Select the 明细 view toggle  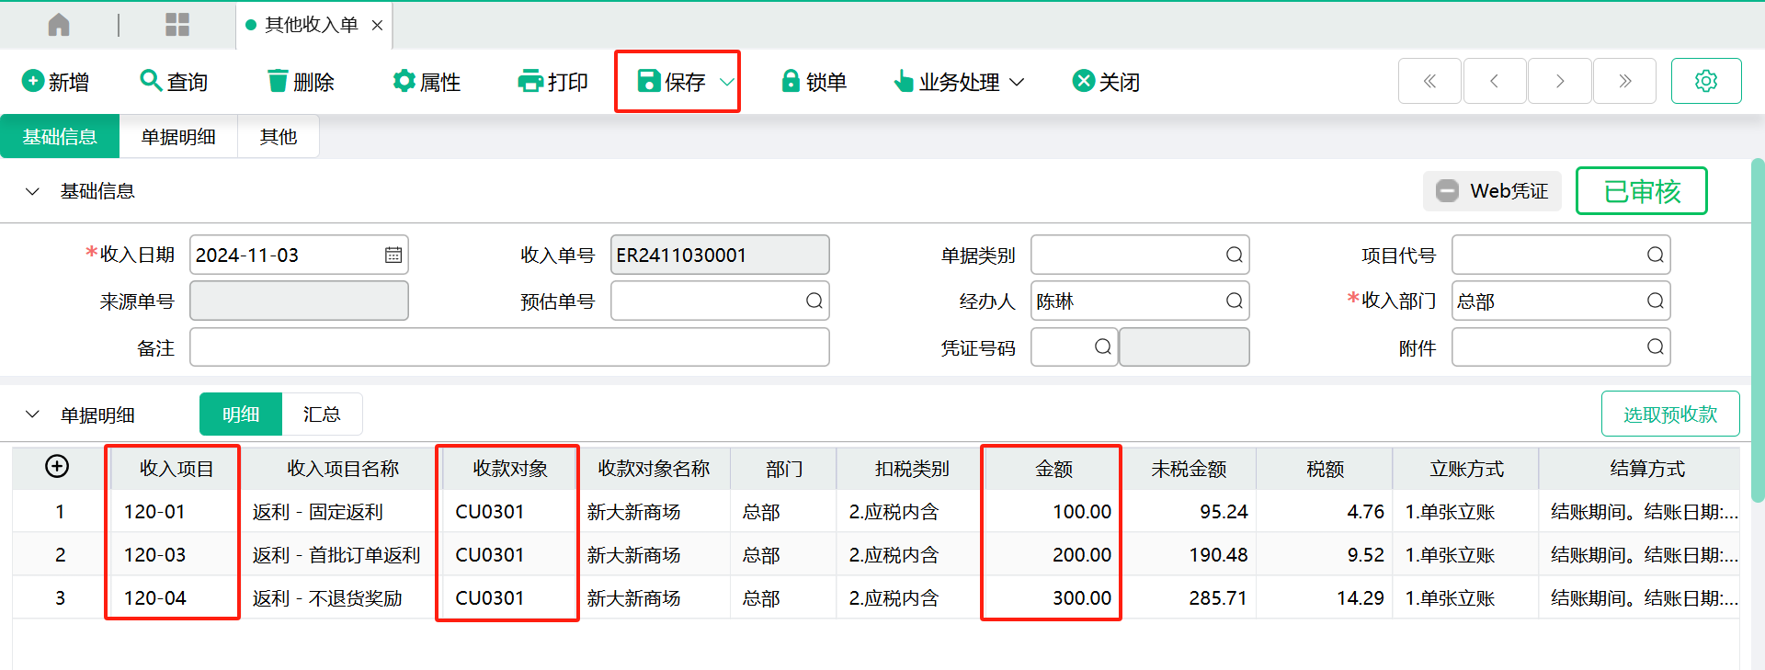coord(241,414)
